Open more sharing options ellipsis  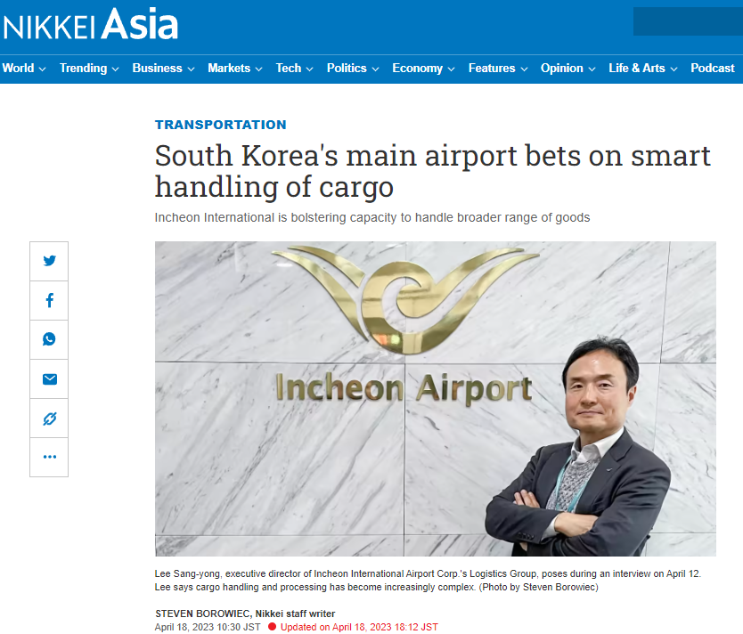(49, 457)
